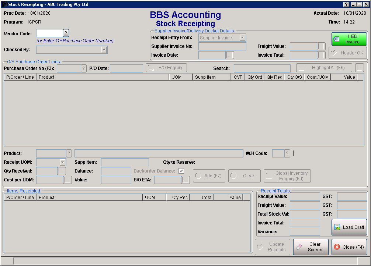Expand the Checked By dropdown
Image resolution: width=371 pixels, height=266 pixels.
(104, 50)
